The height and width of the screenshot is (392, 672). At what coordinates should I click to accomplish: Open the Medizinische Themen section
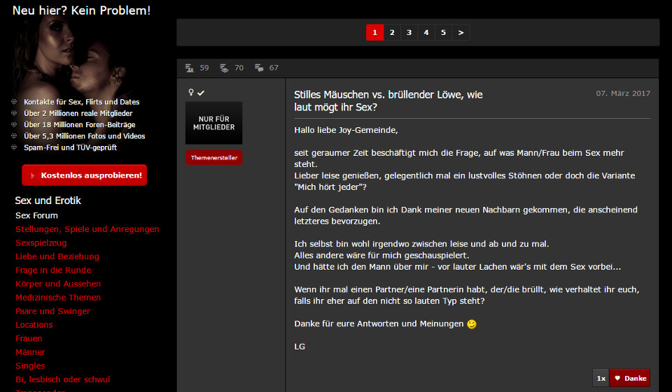(58, 297)
